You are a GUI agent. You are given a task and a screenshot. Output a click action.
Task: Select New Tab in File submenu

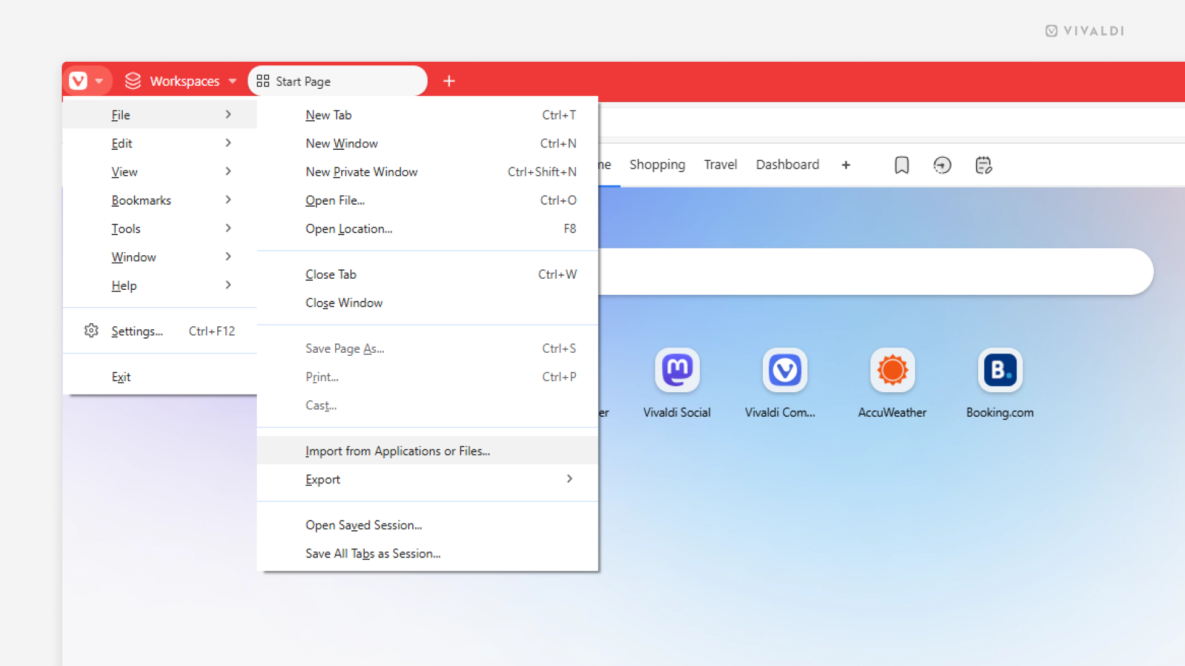click(x=428, y=115)
